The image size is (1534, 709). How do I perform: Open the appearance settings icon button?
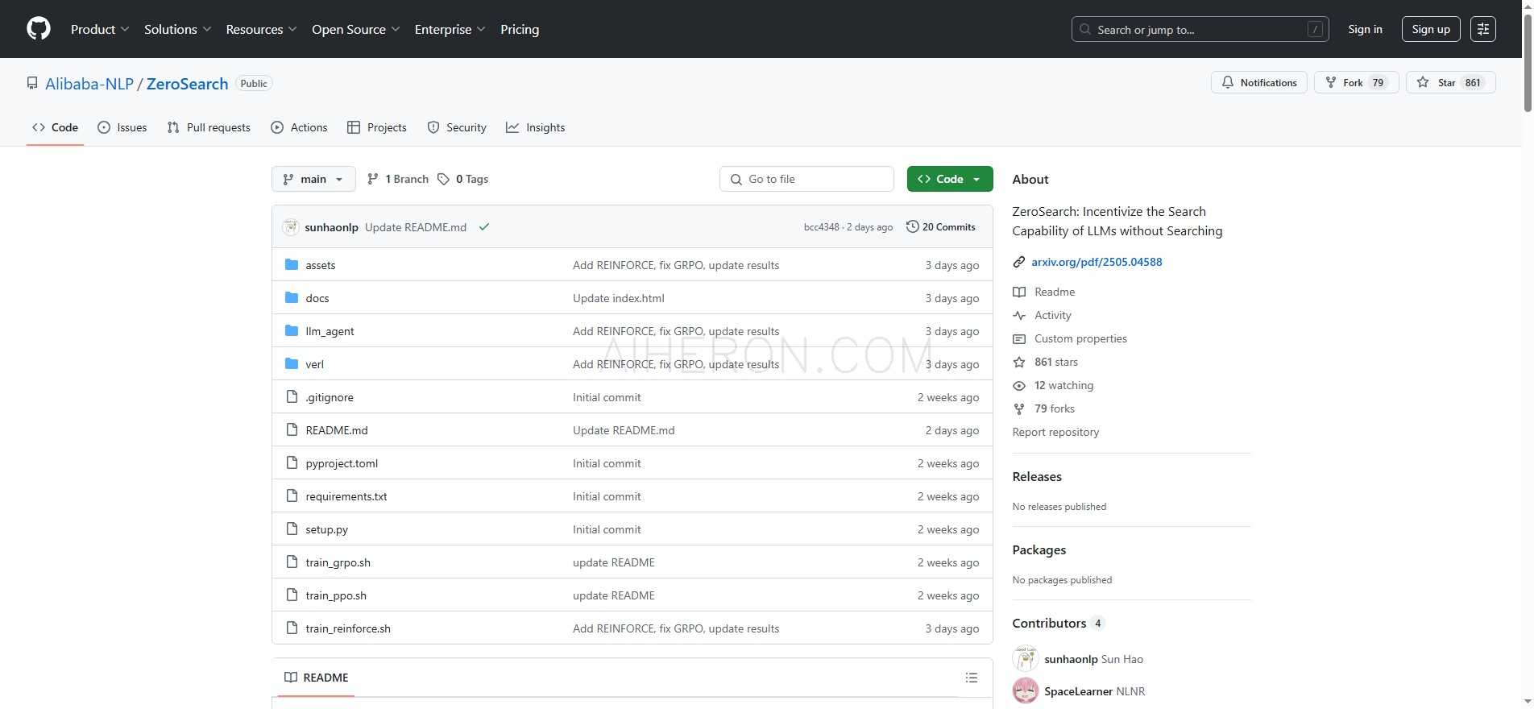coord(1482,29)
